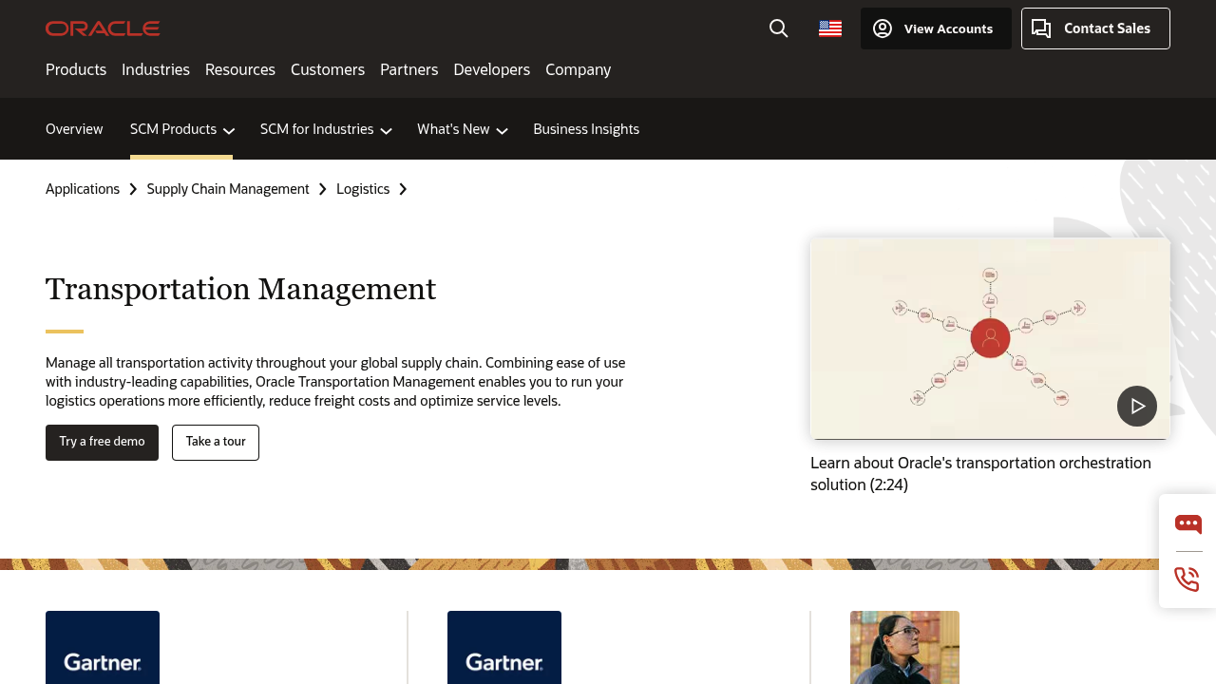Screen dimensions: 1216x684
Task: Select the United States flag country selector
Action: click(828, 28)
